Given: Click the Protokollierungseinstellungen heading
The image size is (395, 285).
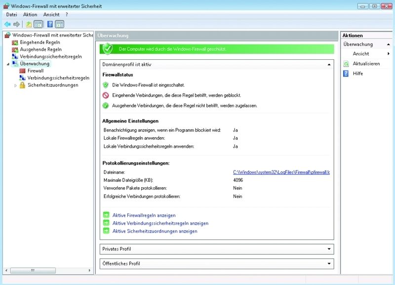Looking at the screenshot, I should (136, 163).
